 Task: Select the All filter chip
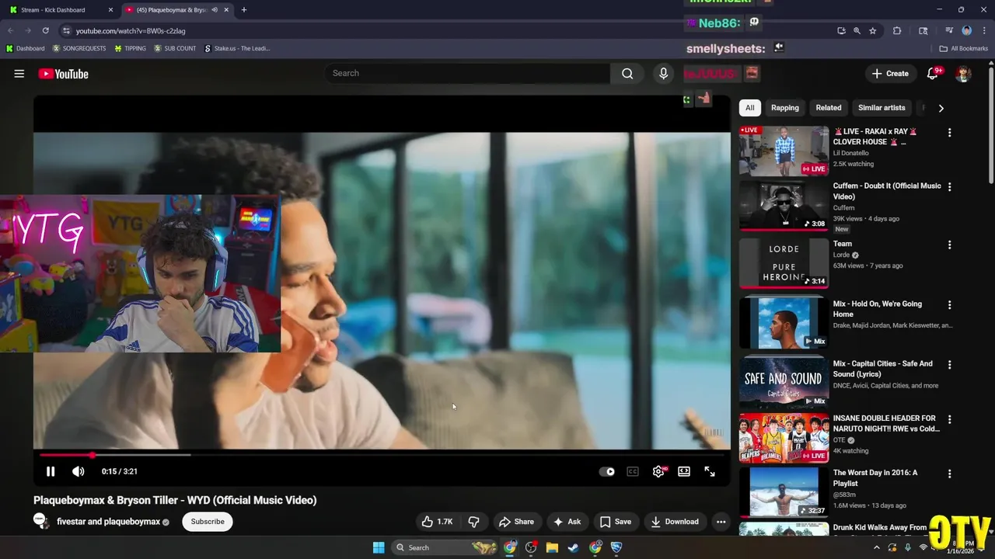[749, 108]
